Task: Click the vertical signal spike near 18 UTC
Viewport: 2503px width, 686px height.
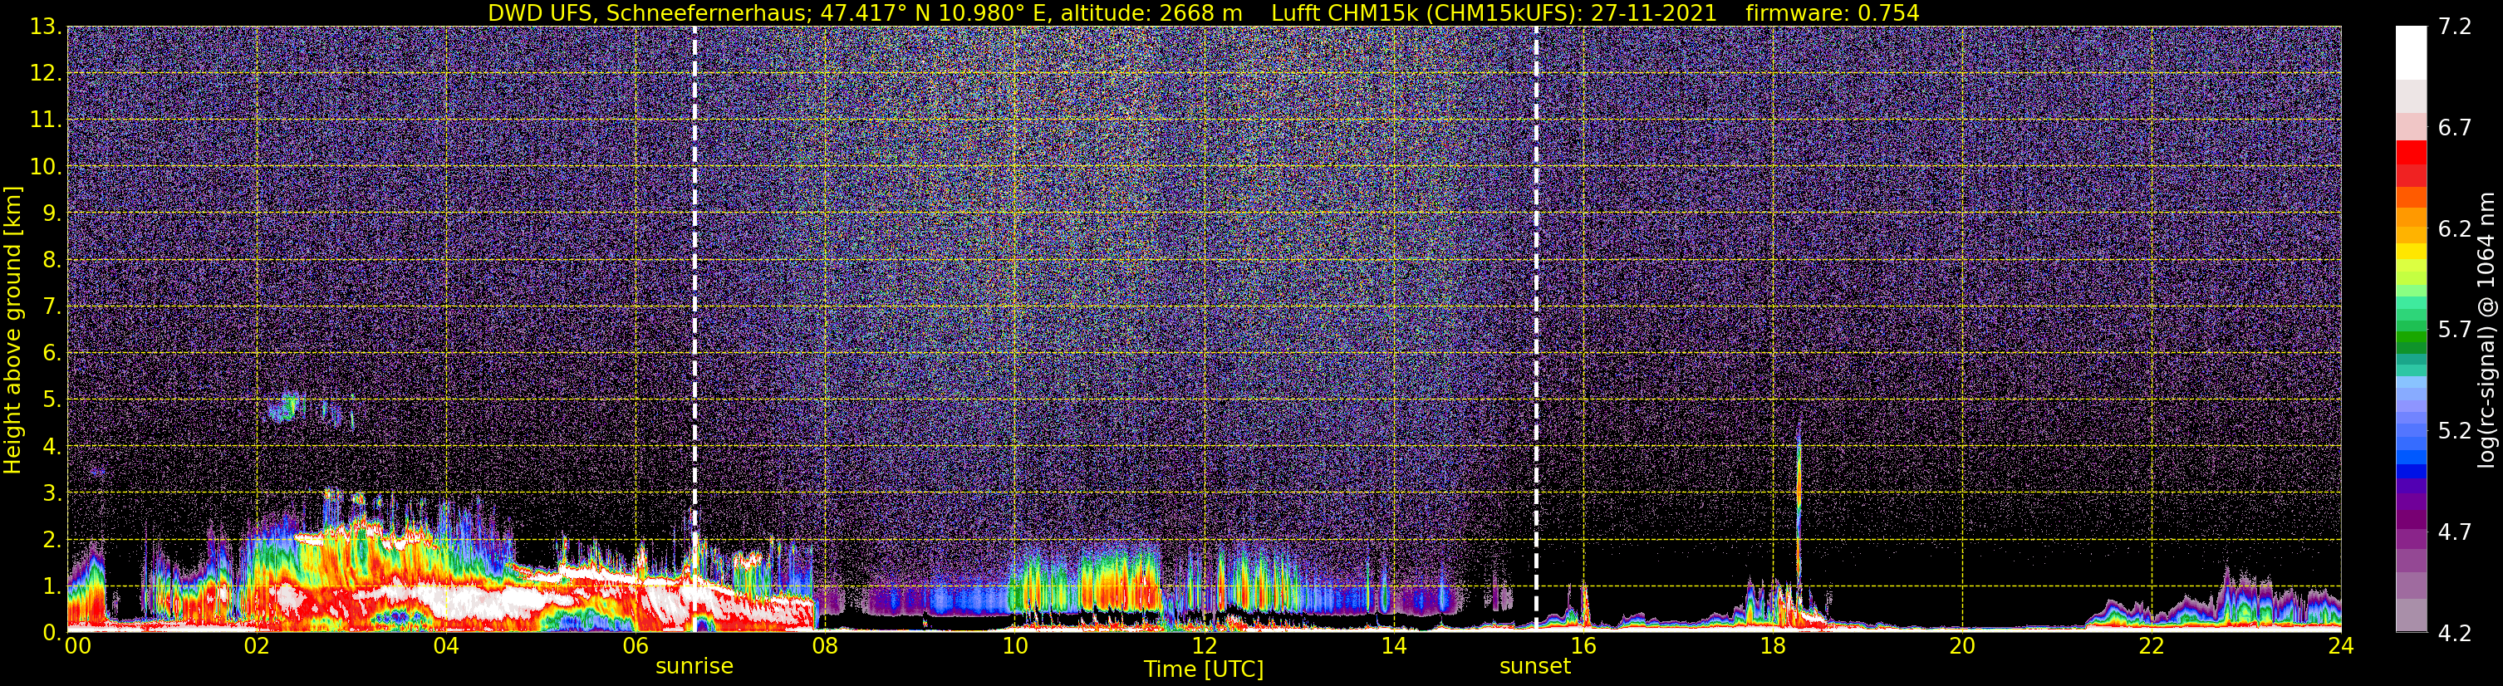Action: point(1799,515)
